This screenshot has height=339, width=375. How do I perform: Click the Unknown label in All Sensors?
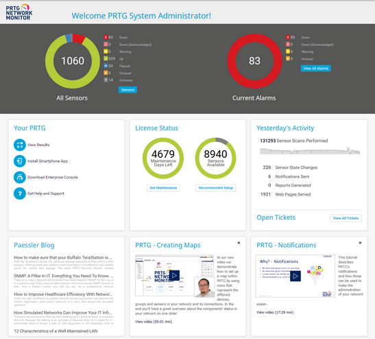point(126,80)
